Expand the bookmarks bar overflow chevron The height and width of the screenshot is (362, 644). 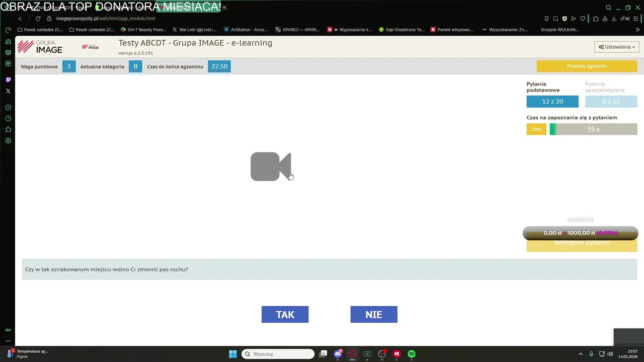tap(637, 30)
